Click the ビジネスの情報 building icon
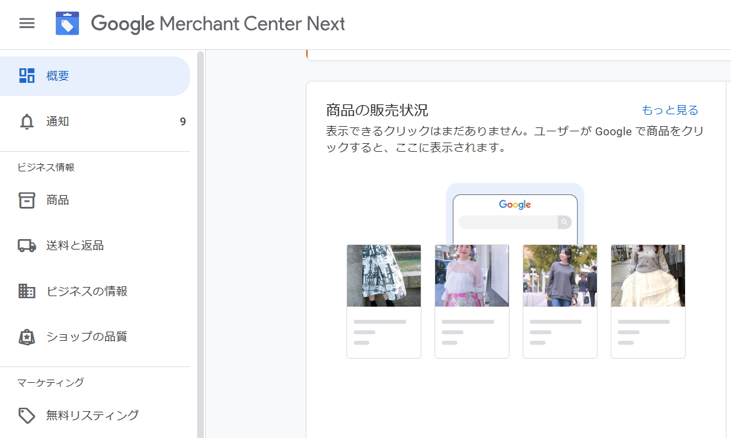Screen dimensions: 731x438 (27, 291)
